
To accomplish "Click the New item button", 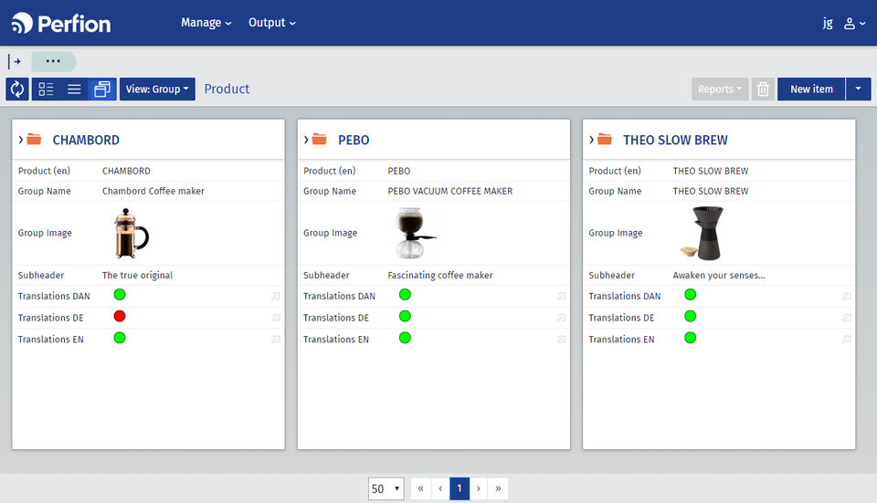I will pyautogui.click(x=811, y=89).
